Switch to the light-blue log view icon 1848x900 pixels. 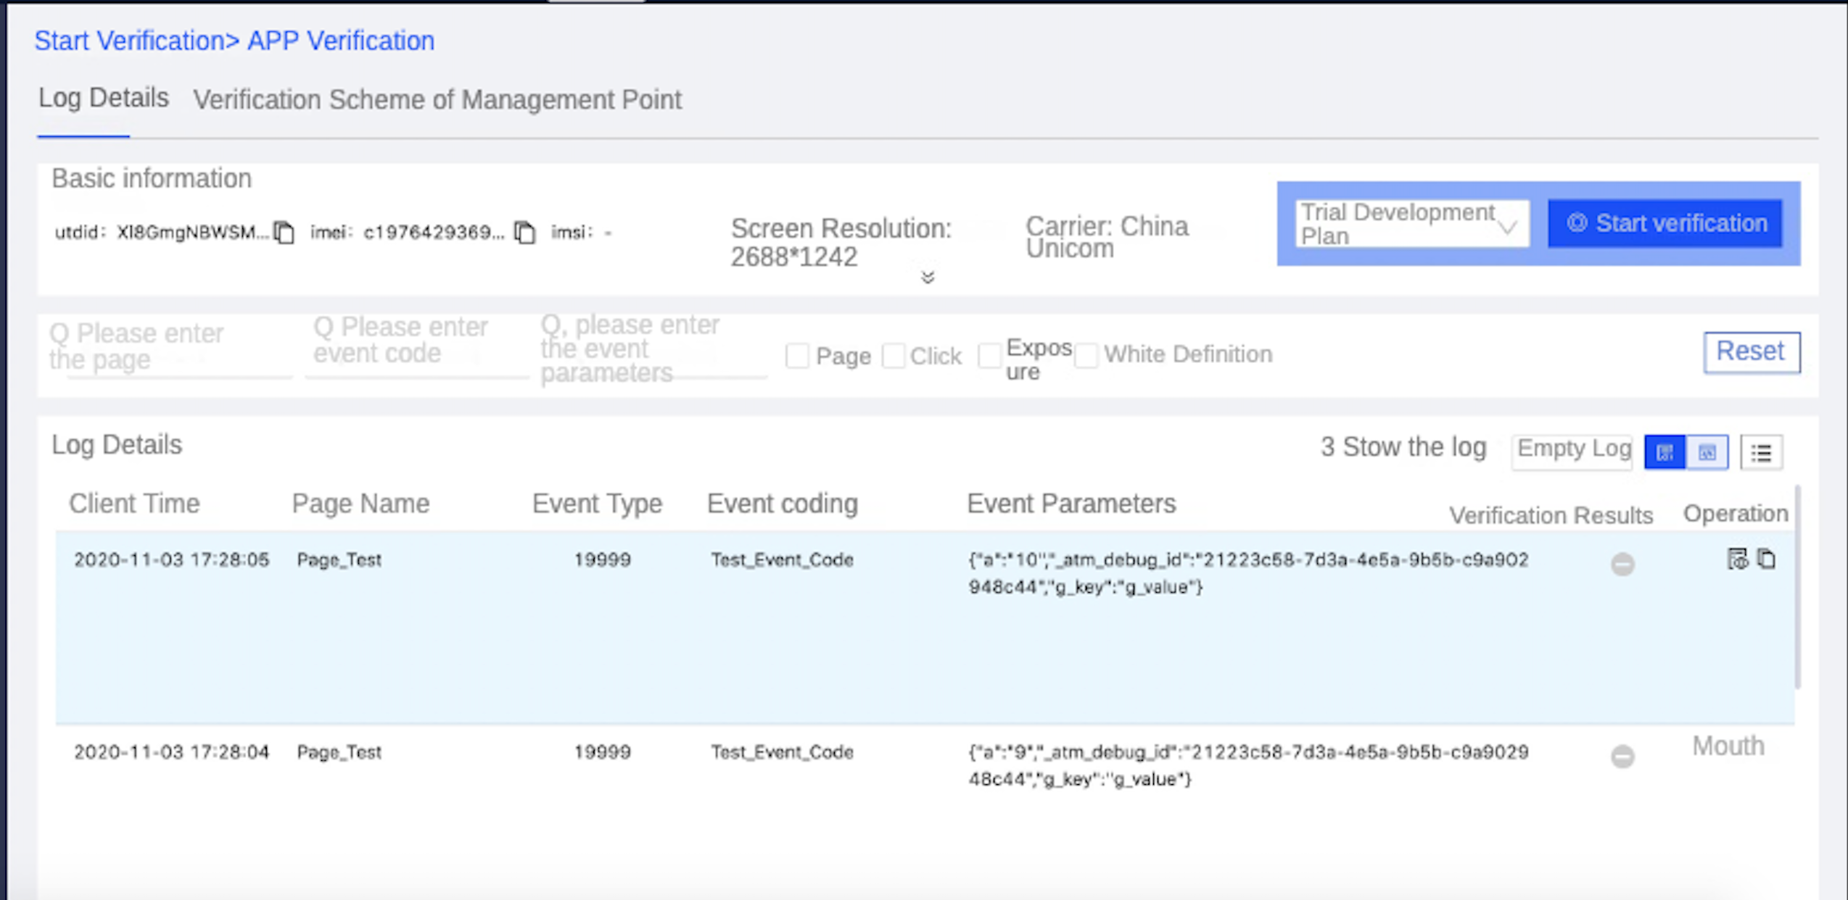(1707, 452)
